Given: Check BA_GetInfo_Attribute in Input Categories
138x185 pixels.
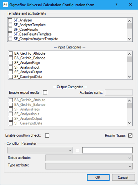Looking at the screenshot, I should (11, 53).
